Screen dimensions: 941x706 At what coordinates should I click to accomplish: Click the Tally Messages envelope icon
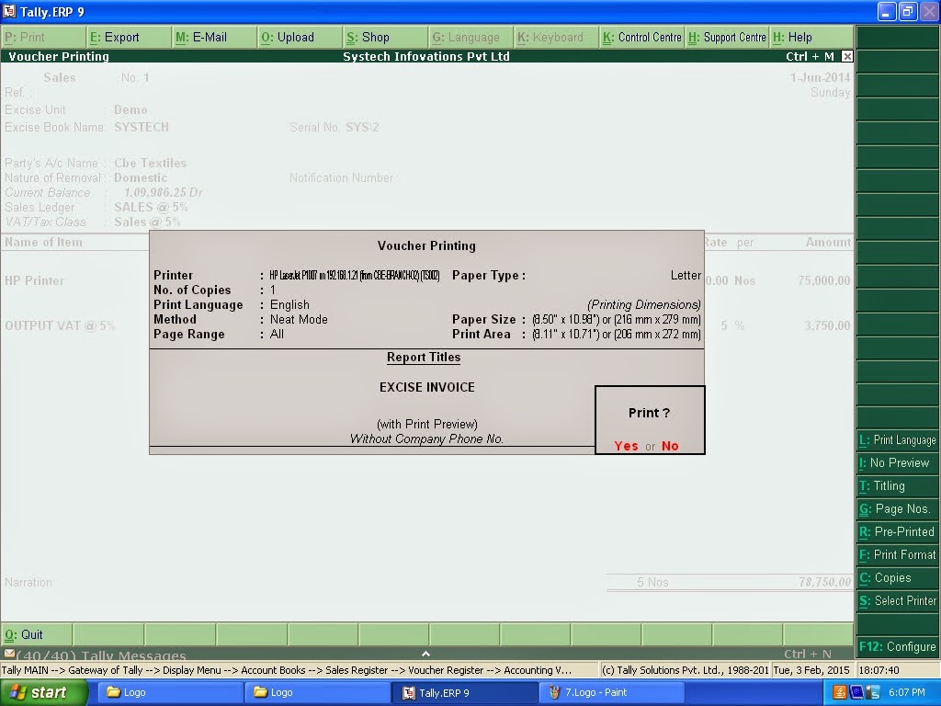pos(8,654)
